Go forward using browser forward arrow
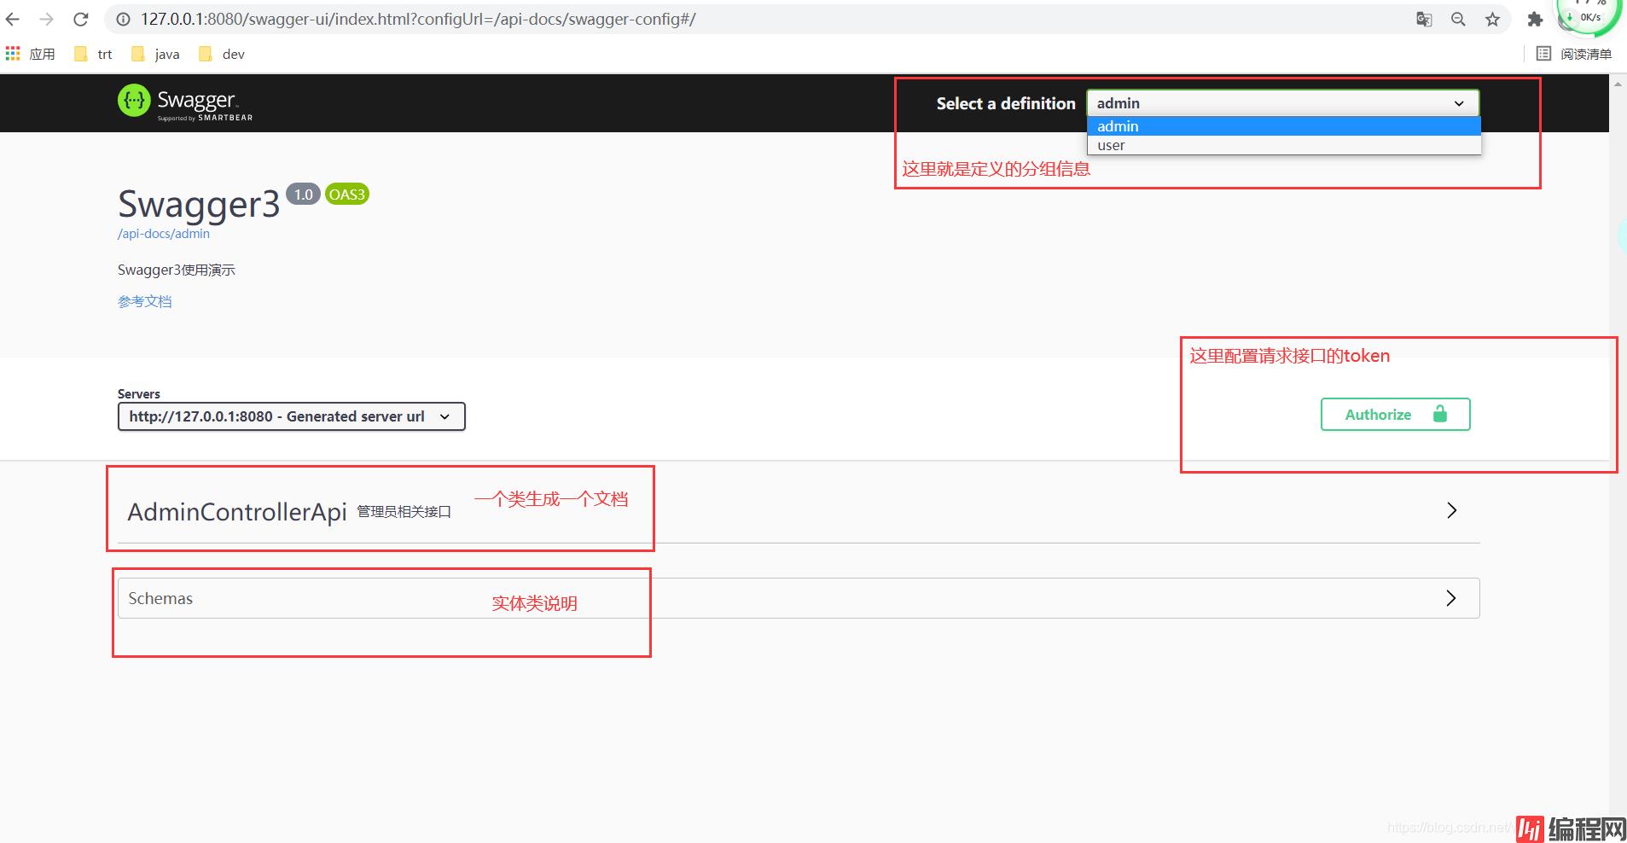1627x843 pixels. (47, 19)
